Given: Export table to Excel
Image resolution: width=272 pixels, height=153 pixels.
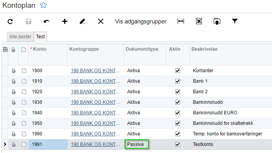Looking at the screenshot, I should pos(199,21).
